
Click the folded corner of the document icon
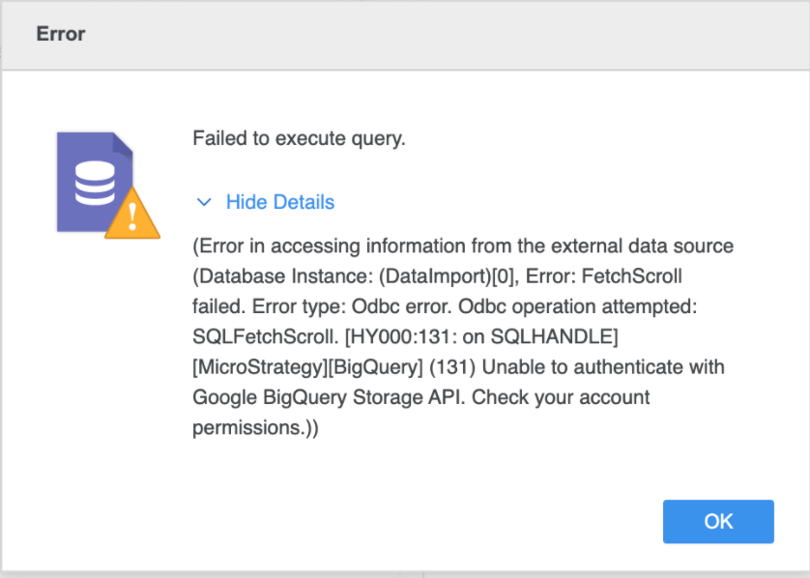pyautogui.click(x=120, y=142)
